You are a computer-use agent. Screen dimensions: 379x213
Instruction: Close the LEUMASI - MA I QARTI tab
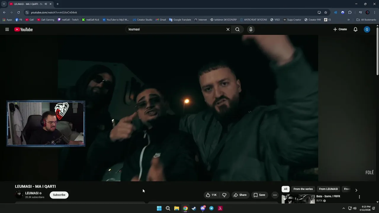tap(51, 4)
